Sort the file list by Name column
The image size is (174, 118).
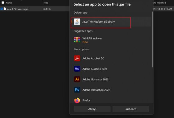pyautogui.click(x=9, y=3)
